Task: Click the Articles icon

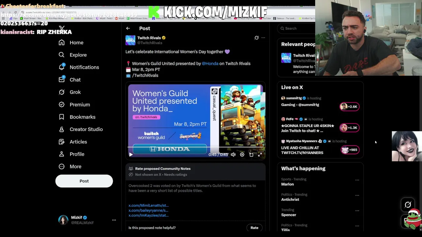Action: point(62,142)
